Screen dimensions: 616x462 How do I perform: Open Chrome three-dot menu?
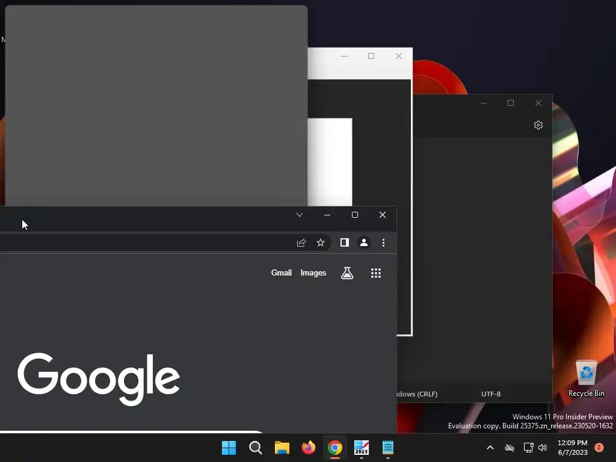[x=383, y=243]
